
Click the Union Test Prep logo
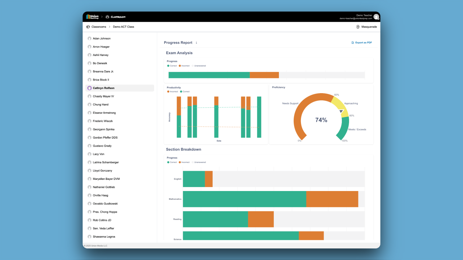(x=92, y=17)
